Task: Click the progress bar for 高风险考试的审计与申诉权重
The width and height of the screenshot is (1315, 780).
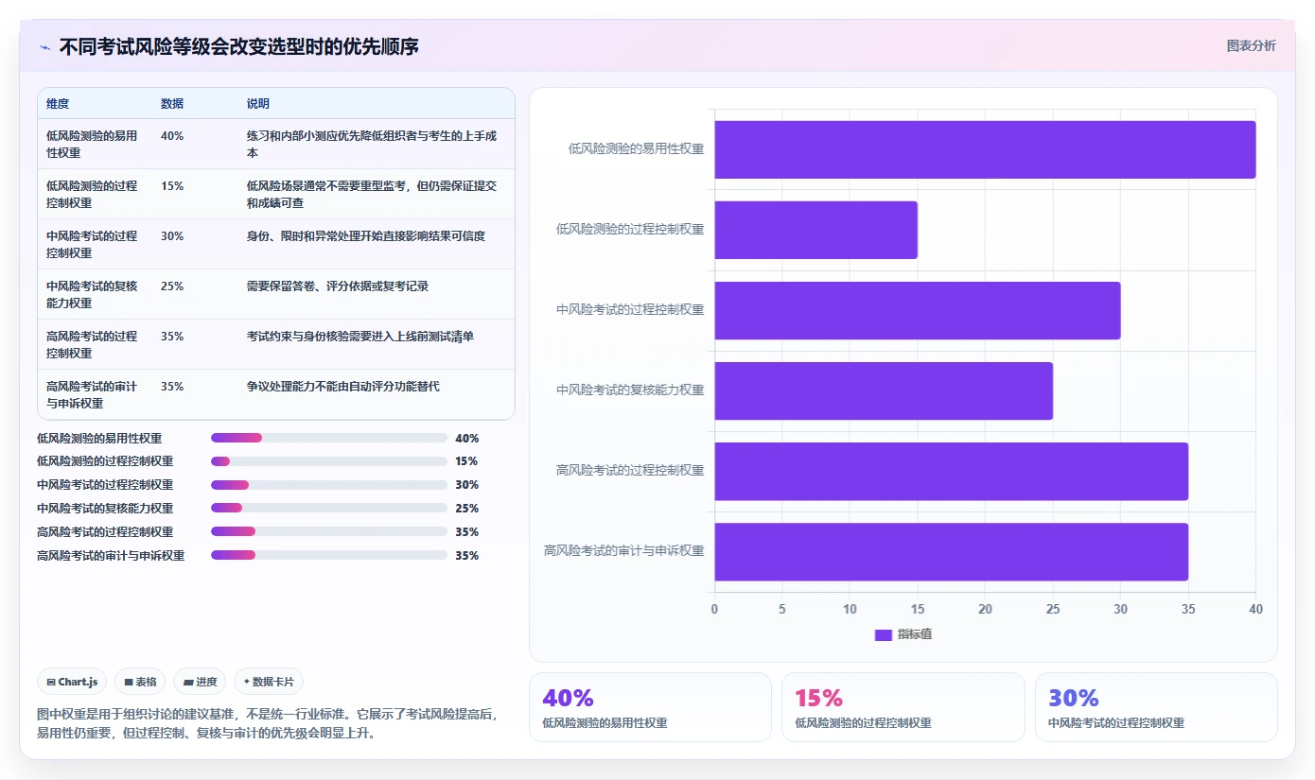Action: tap(328, 555)
